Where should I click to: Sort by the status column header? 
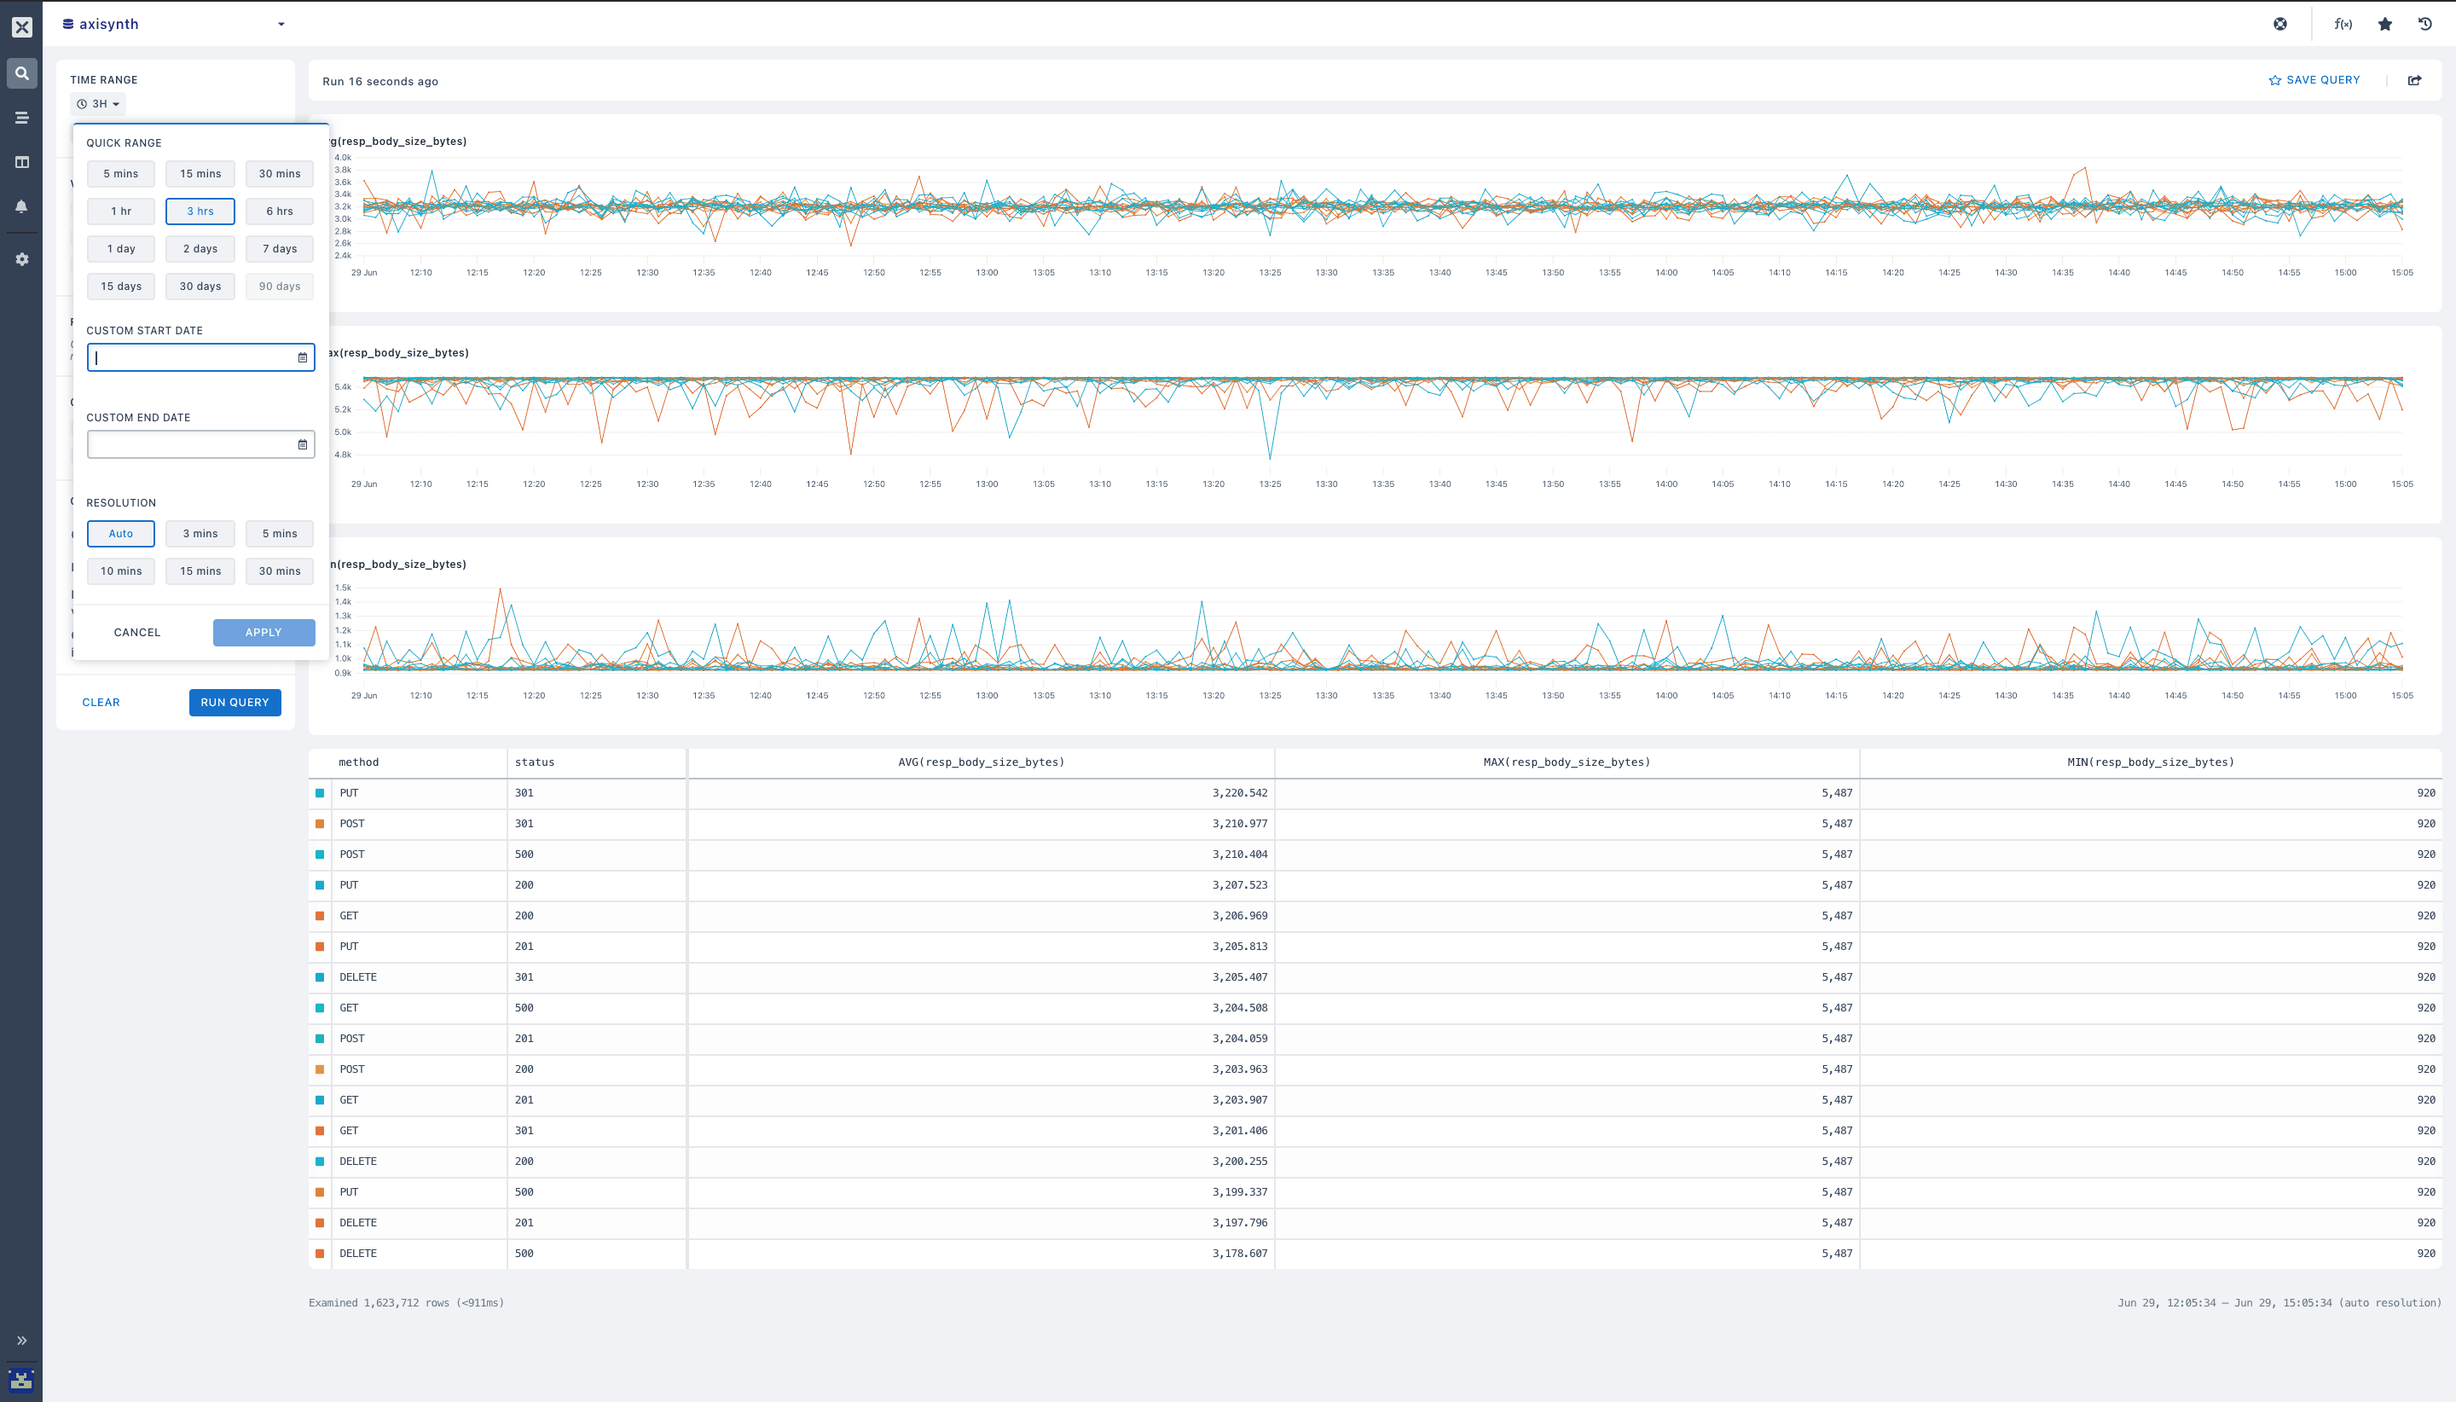[x=535, y=762]
